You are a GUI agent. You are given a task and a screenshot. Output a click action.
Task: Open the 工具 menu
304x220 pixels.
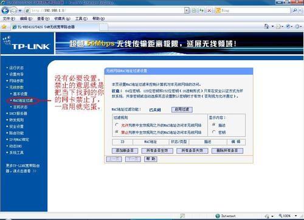pos(81,19)
